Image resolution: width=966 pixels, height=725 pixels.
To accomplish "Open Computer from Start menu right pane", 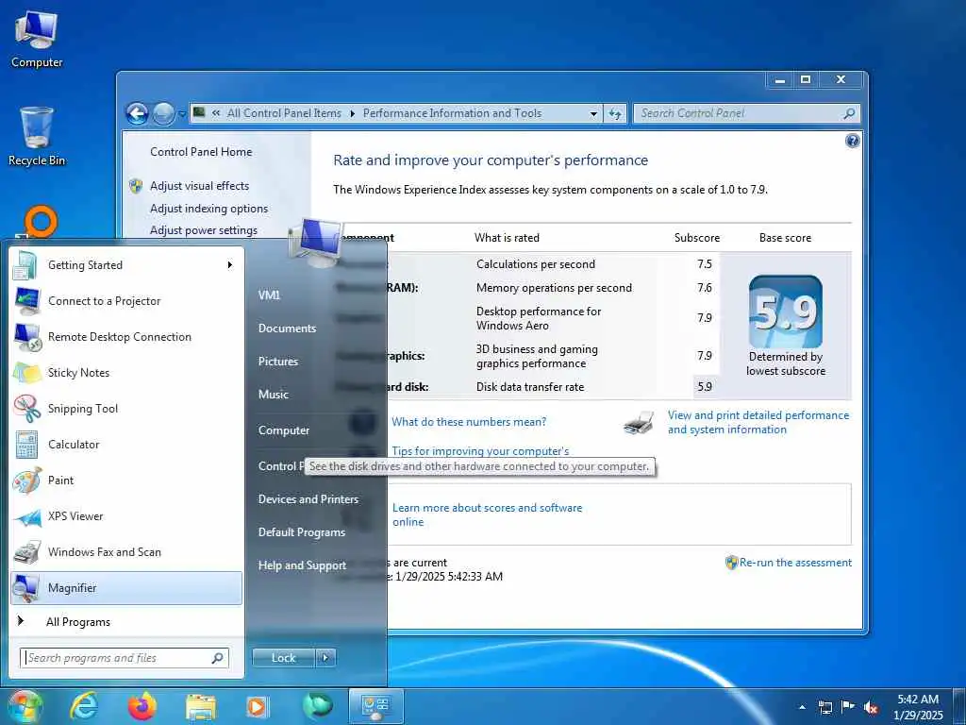I will 283,430.
